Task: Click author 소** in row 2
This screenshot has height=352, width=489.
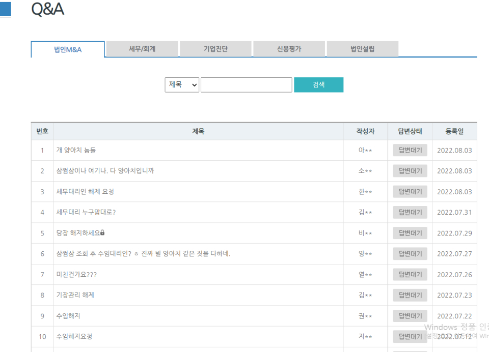Action: [365, 171]
